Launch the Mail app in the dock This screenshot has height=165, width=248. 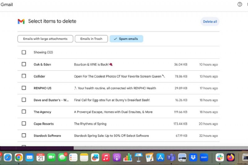pos(29,158)
